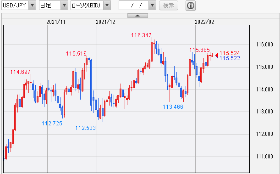Click the 113.466 low price label
The image size is (280, 174).
(x=173, y=107)
